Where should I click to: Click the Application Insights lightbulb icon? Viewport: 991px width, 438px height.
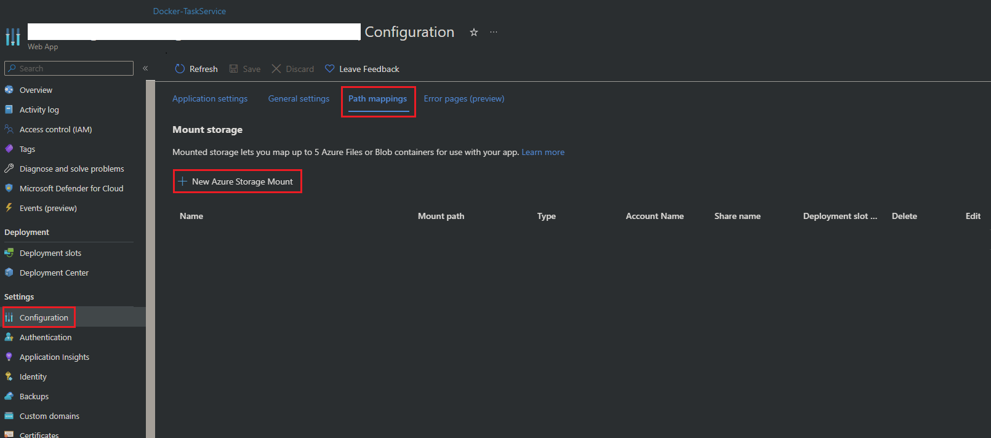9,357
